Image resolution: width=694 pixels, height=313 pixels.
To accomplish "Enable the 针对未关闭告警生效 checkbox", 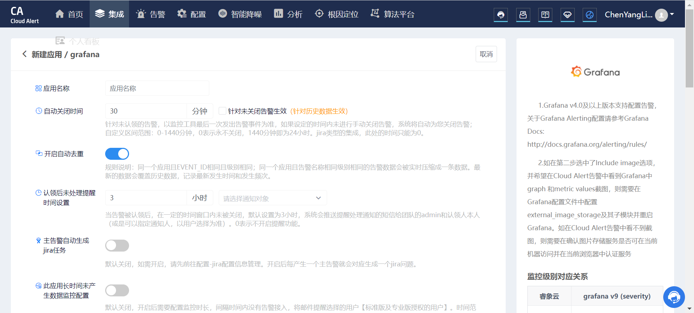I will coord(223,111).
